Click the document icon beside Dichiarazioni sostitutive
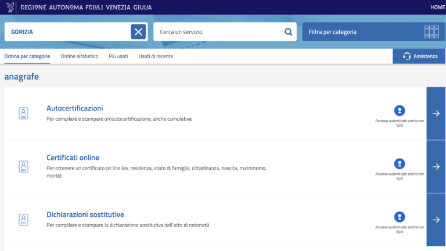The height and width of the screenshot is (251, 446). [x=23, y=220]
